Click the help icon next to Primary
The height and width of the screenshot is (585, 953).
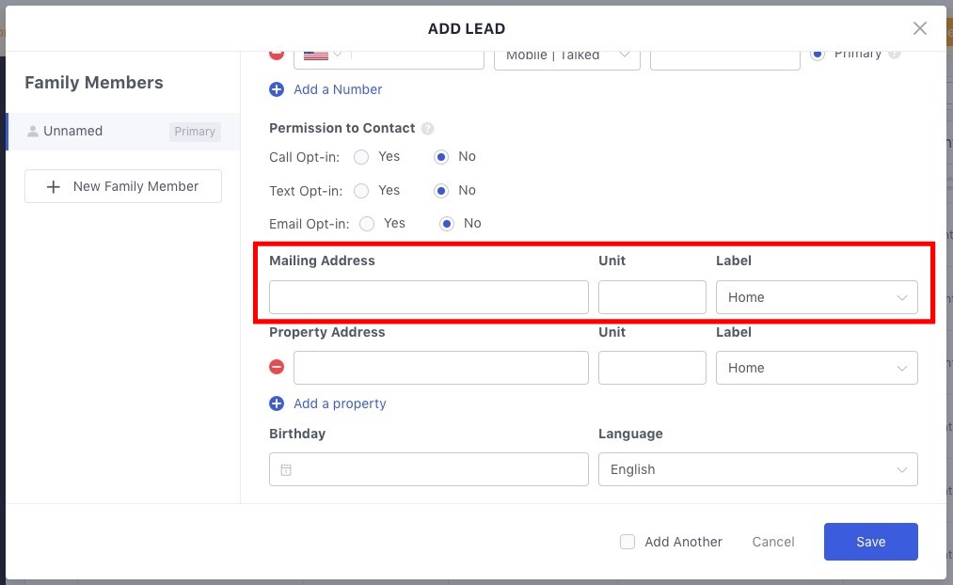click(894, 54)
